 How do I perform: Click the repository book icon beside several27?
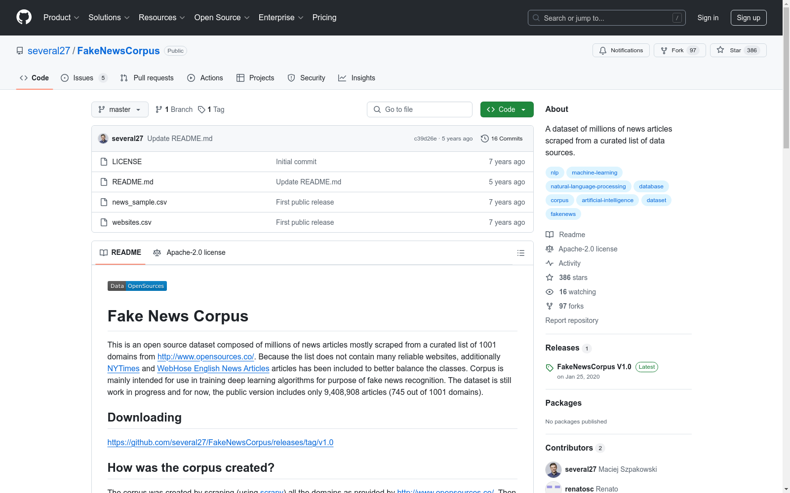(20, 51)
